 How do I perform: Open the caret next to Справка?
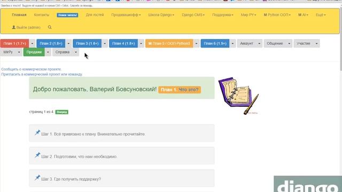pos(76,52)
